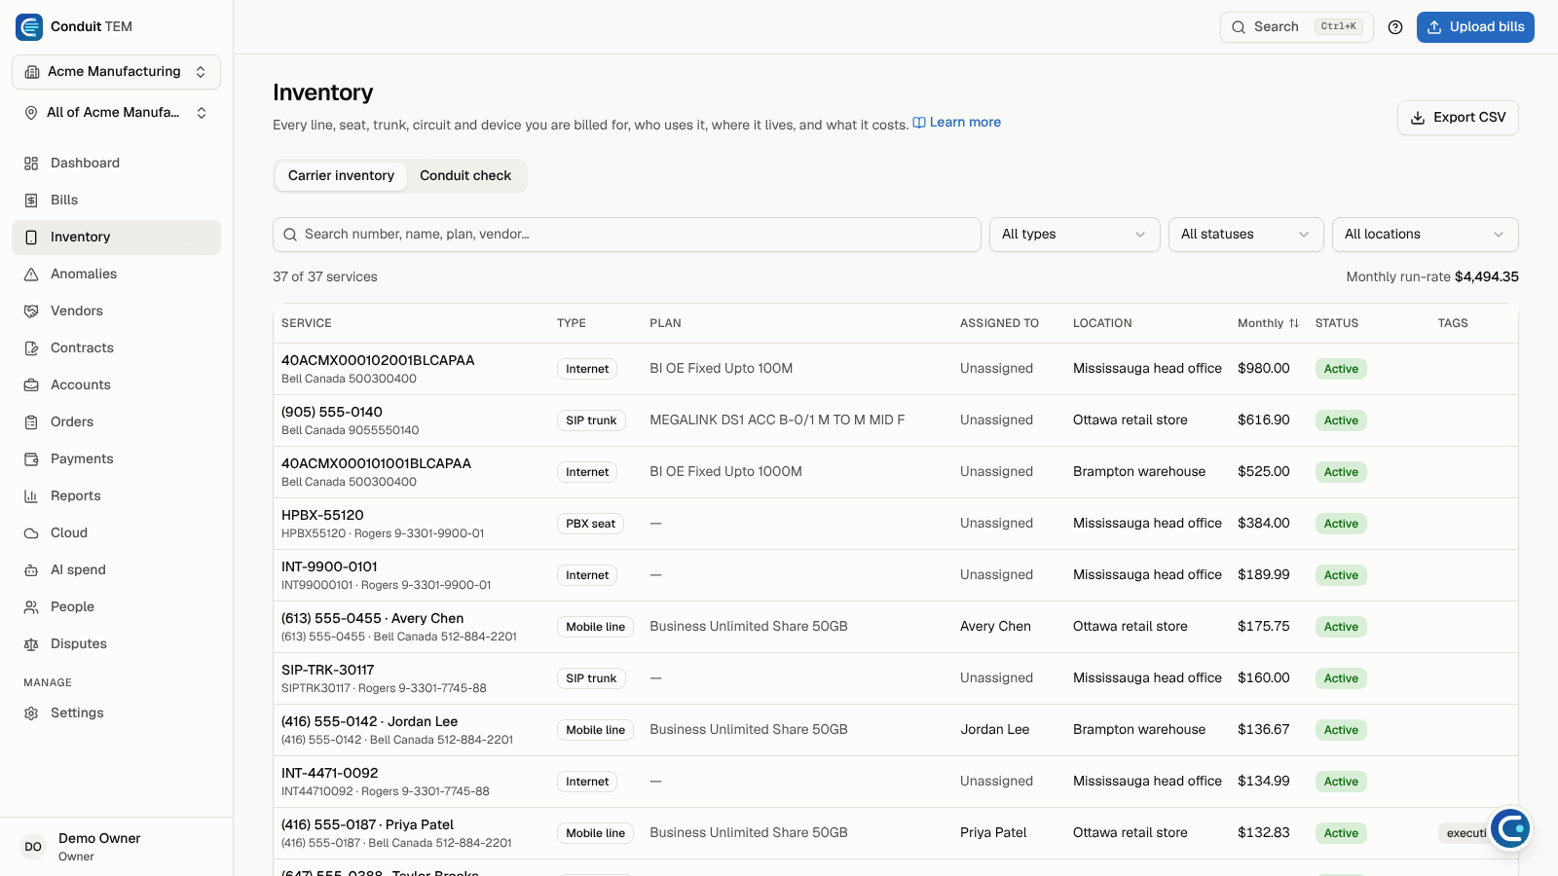Click the Upload bills button
The width and height of the screenshot is (1558, 876).
pos(1475,27)
